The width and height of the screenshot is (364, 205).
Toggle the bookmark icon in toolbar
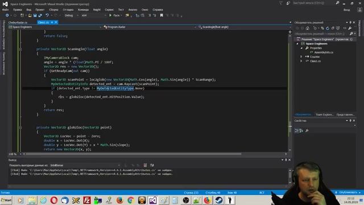tap(162, 15)
